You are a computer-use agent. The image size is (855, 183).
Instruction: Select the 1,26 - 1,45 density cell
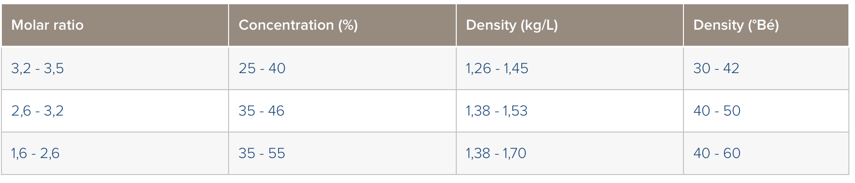coord(569,68)
